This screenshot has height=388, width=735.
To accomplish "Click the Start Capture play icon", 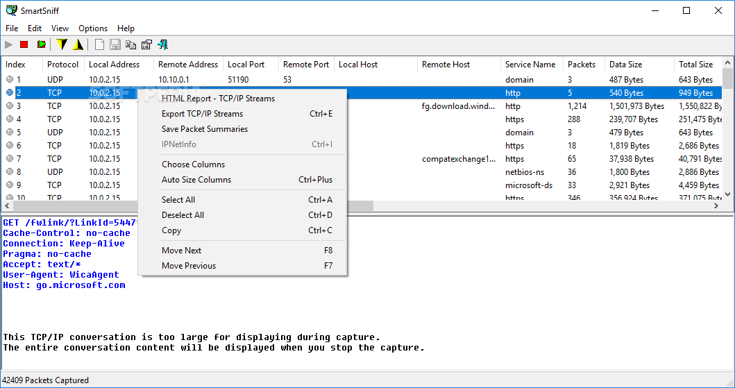I will click(x=8, y=44).
